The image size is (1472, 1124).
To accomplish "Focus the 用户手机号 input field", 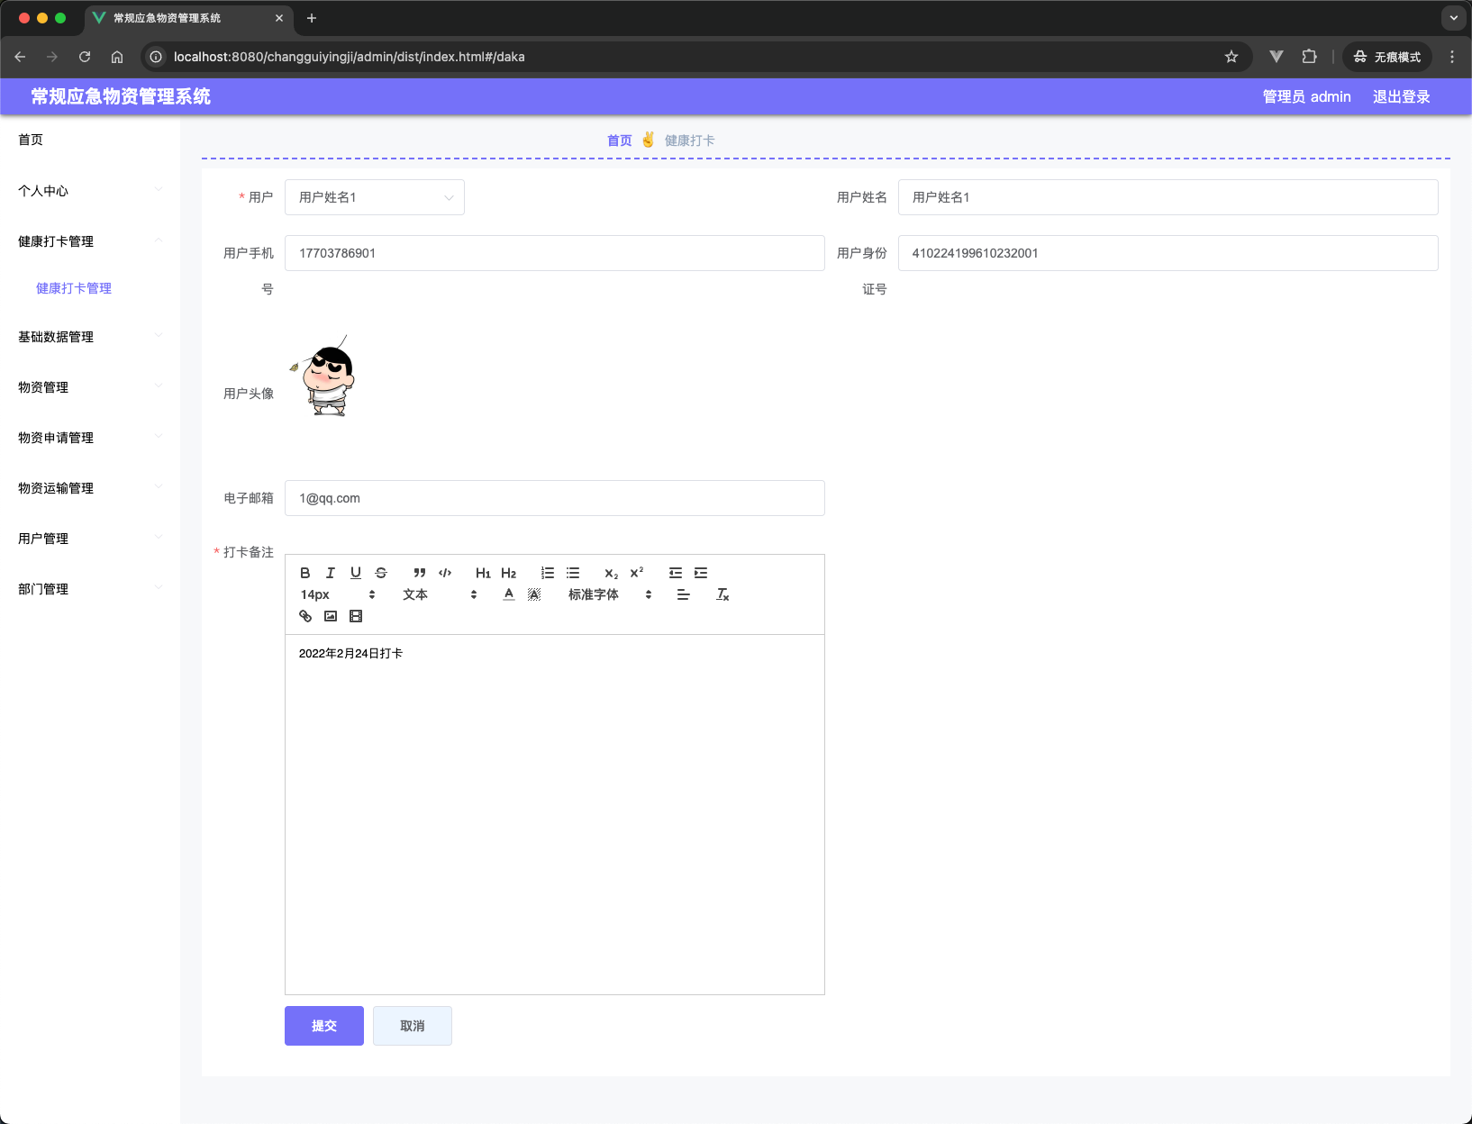I will click(x=555, y=253).
